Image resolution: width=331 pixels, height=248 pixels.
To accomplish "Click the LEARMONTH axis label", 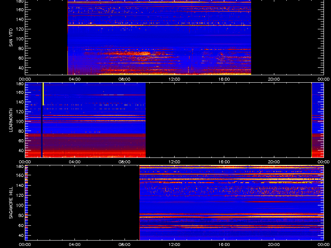I will [x=11, y=120].
